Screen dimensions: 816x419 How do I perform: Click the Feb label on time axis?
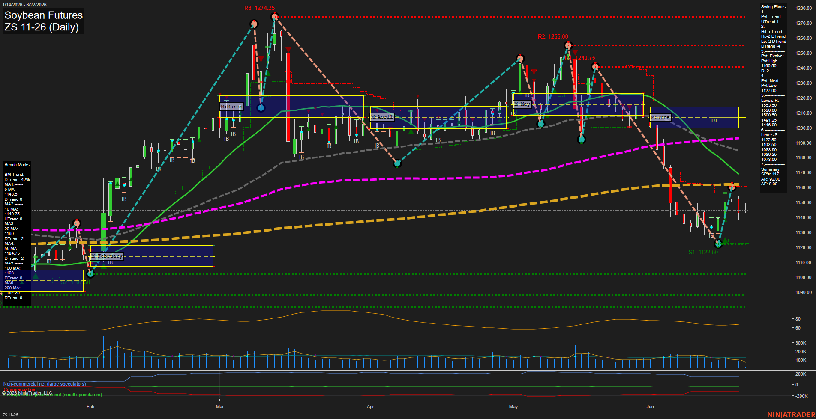90,407
